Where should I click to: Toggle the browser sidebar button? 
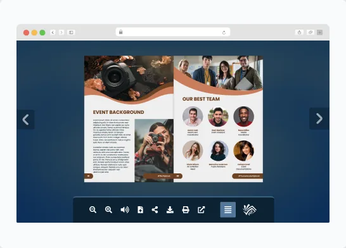pyautogui.click(x=71, y=32)
